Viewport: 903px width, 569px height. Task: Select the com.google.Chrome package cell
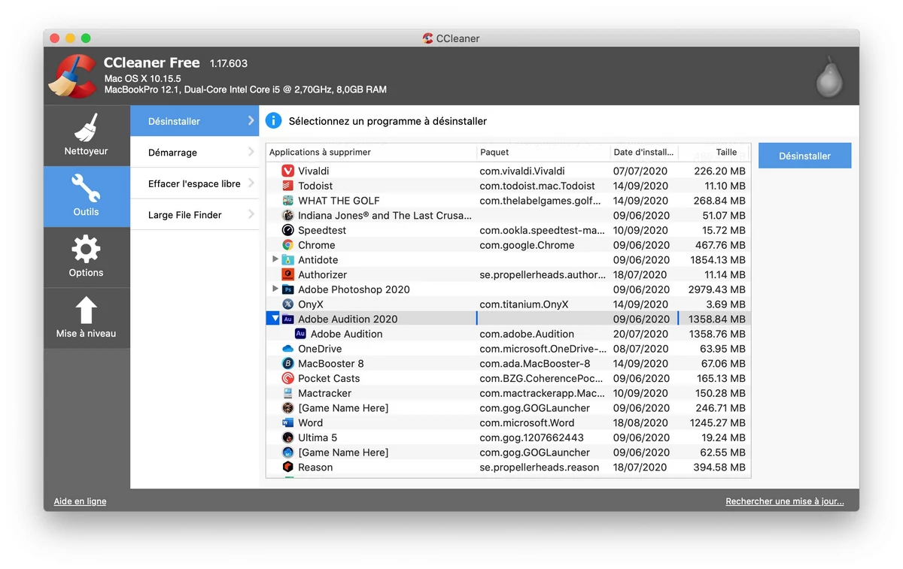point(527,245)
